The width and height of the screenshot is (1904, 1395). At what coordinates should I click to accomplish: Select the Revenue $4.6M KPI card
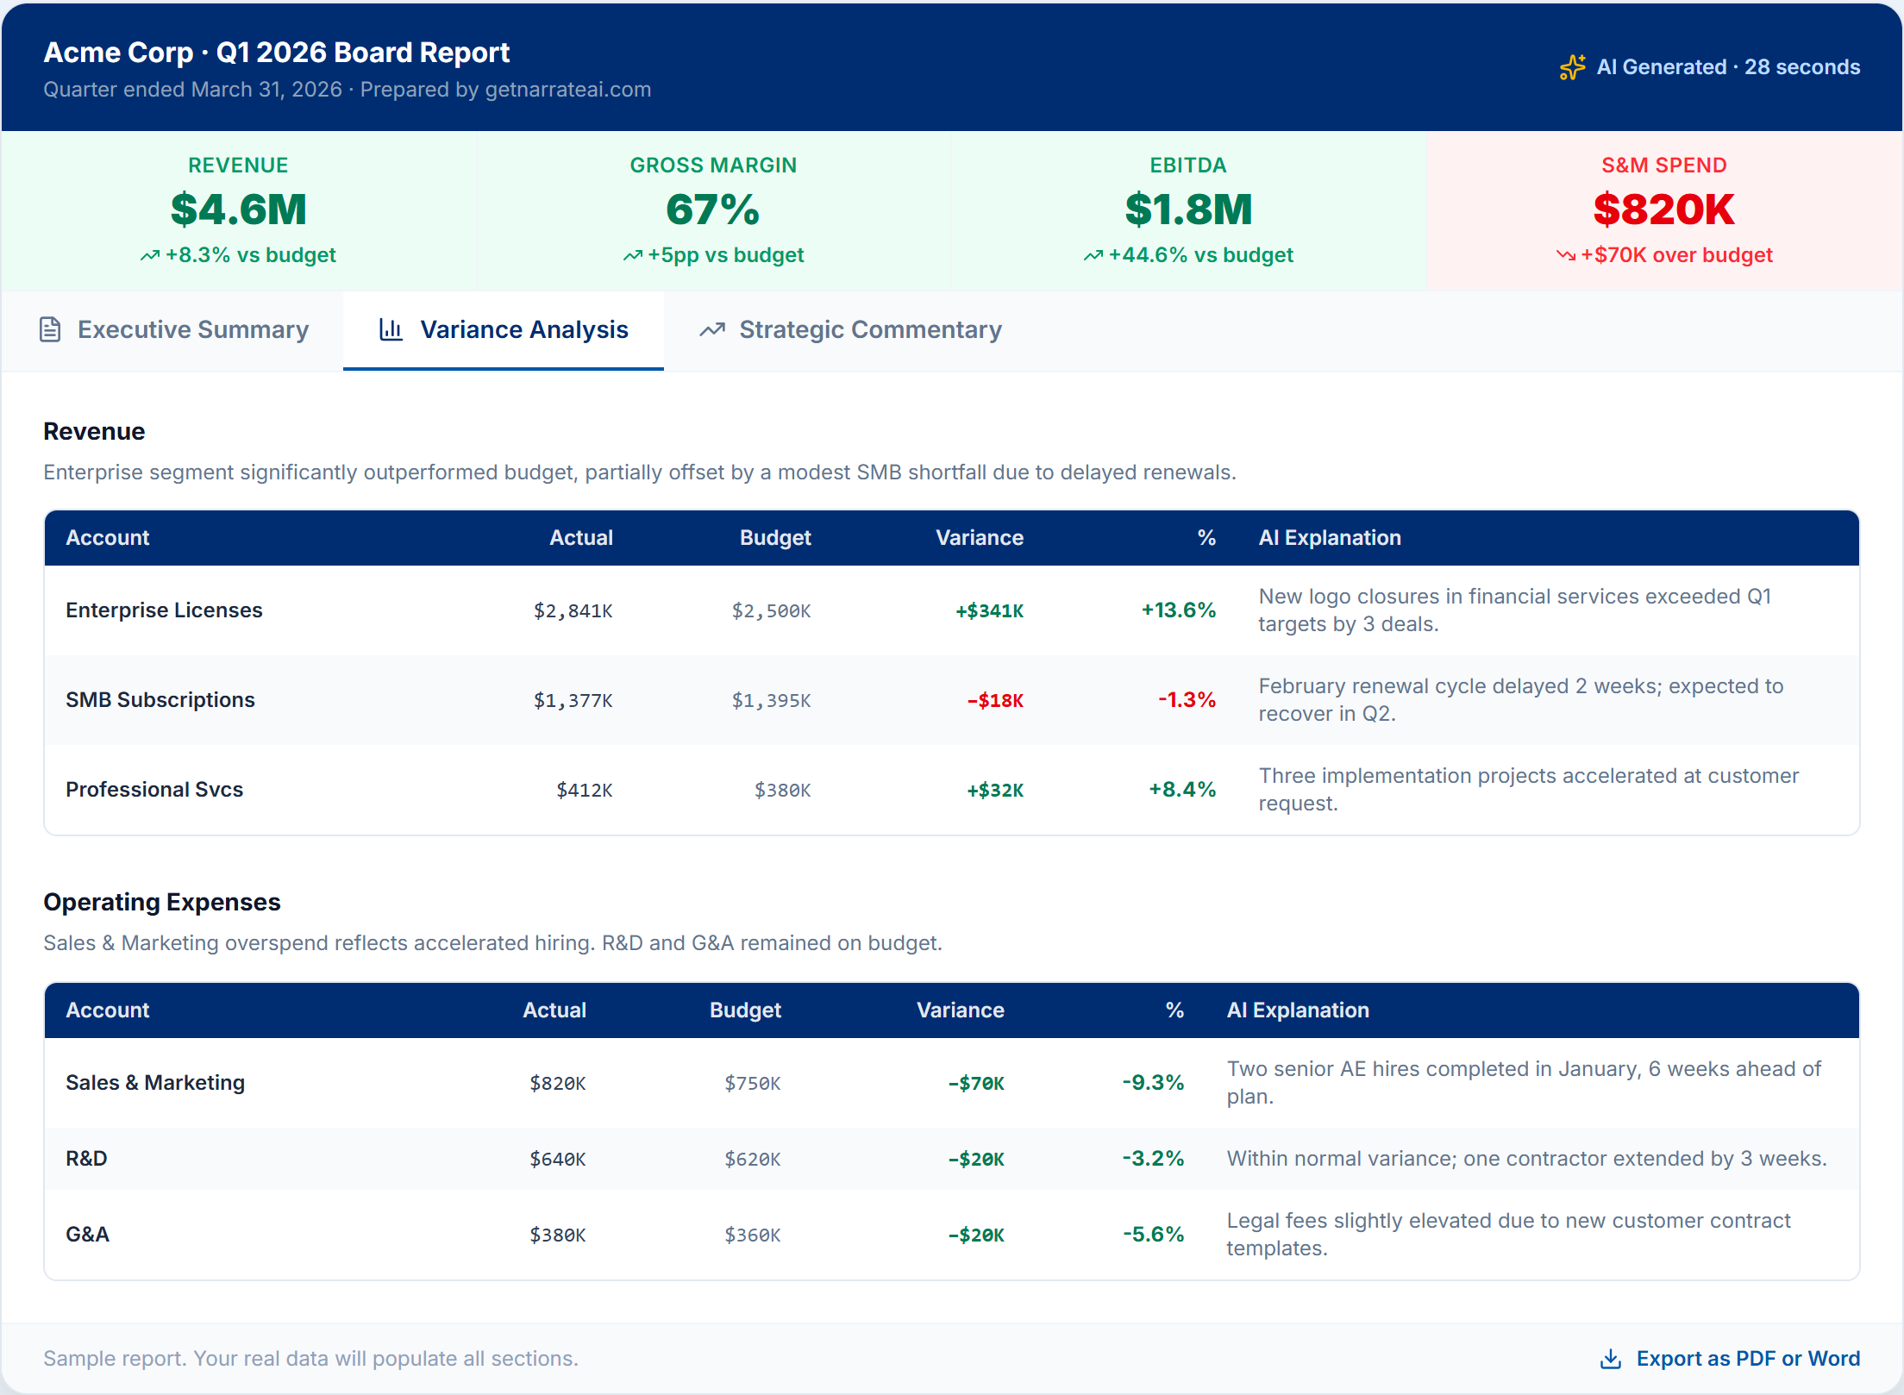point(239,211)
